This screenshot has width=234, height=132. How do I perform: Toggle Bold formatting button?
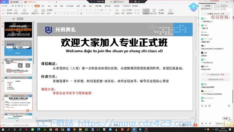click(55, 13)
